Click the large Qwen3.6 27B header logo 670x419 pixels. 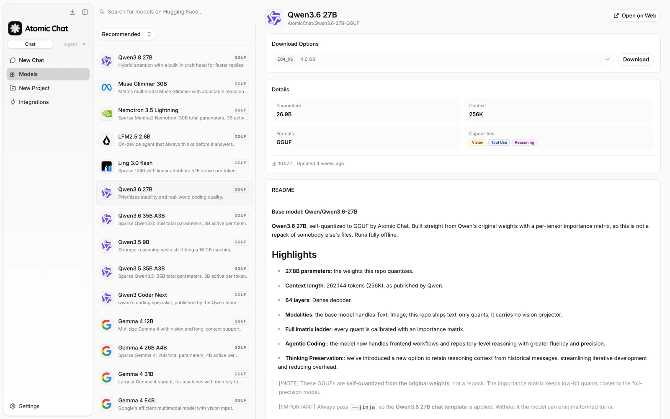tap(274, 18)
